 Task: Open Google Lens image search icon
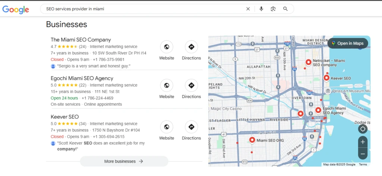coord(273,9)
